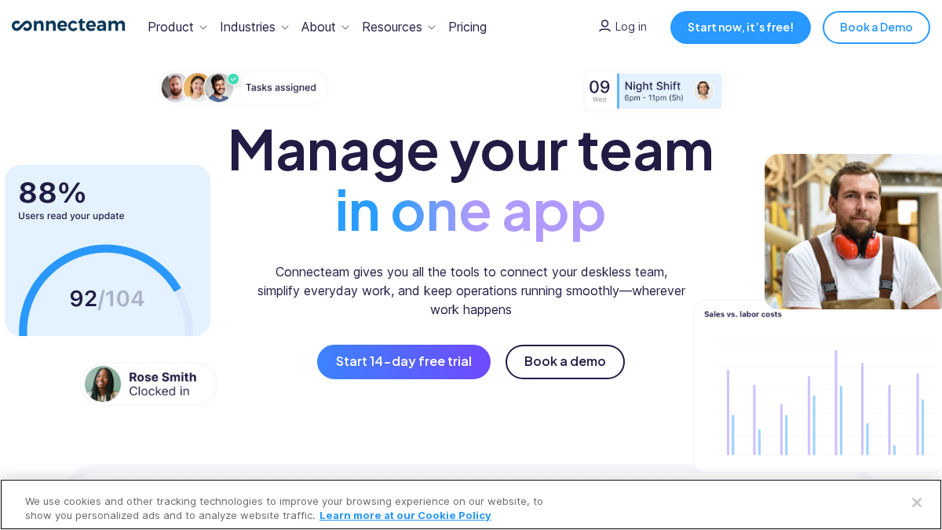Screen dimensions: 942x530
Task: Open Learn more at our Cookie Policy
Action: pyautogui.click(x=405, y=515)
